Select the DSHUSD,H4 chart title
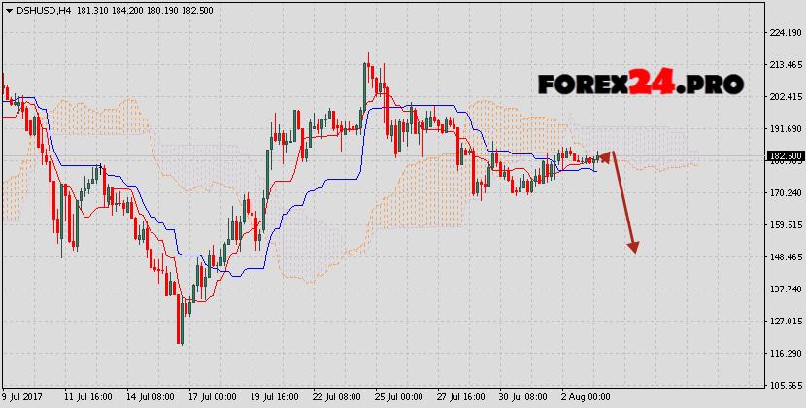This screenshot has height=408, width=806. point(43,10)
